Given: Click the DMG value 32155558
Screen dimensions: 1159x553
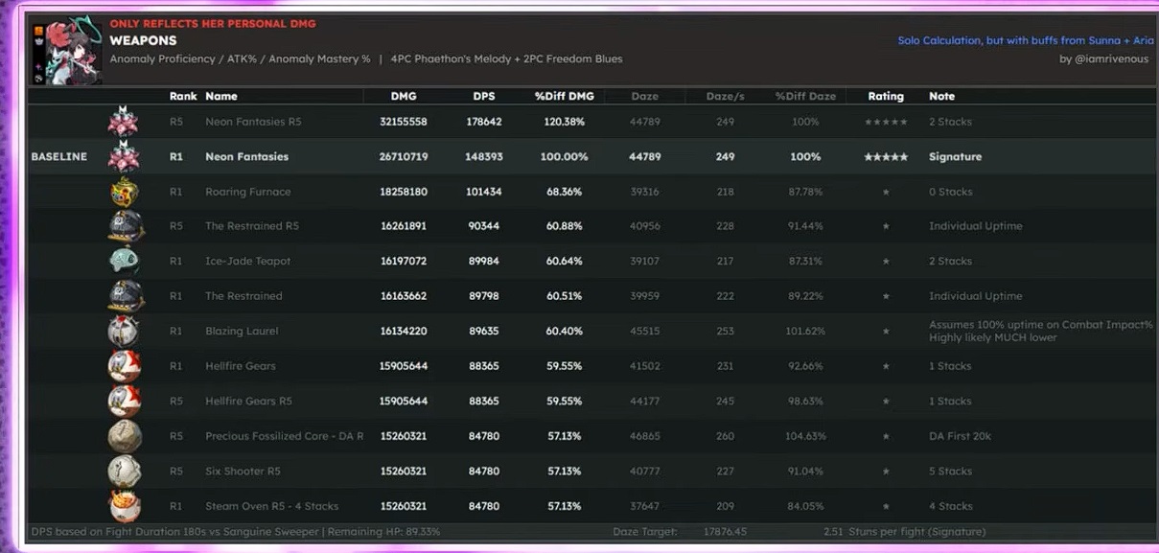Looking at the screenshot, I should point(404,122).
